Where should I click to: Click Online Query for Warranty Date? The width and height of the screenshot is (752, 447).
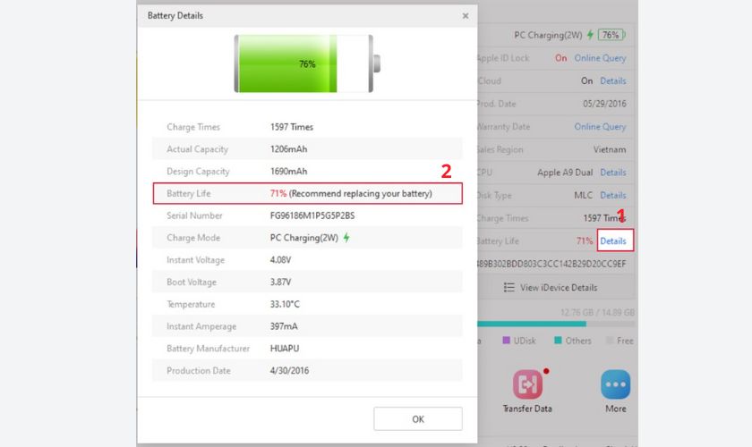pyautogui.click(x=600, y=127)
